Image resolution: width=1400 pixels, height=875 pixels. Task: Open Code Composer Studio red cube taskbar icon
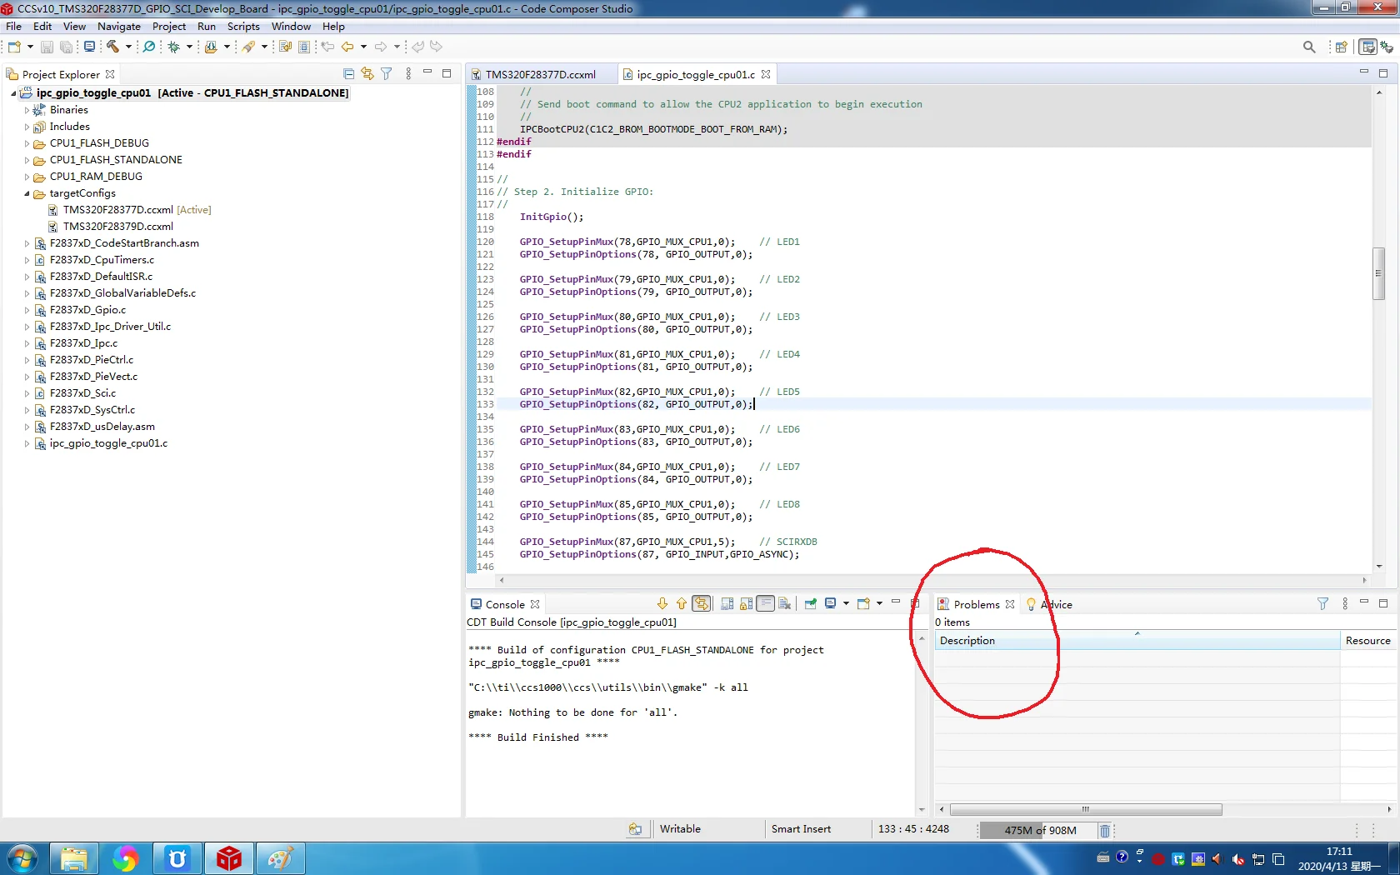229,858
